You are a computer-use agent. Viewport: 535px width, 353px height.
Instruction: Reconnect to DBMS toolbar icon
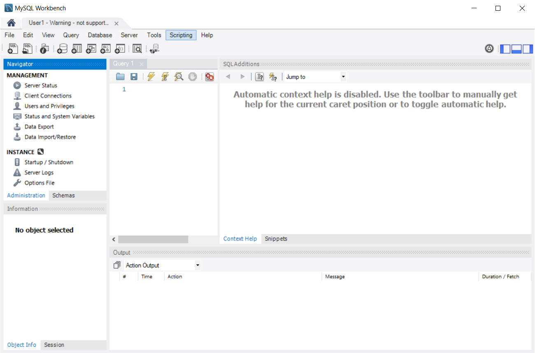[154, 49]
